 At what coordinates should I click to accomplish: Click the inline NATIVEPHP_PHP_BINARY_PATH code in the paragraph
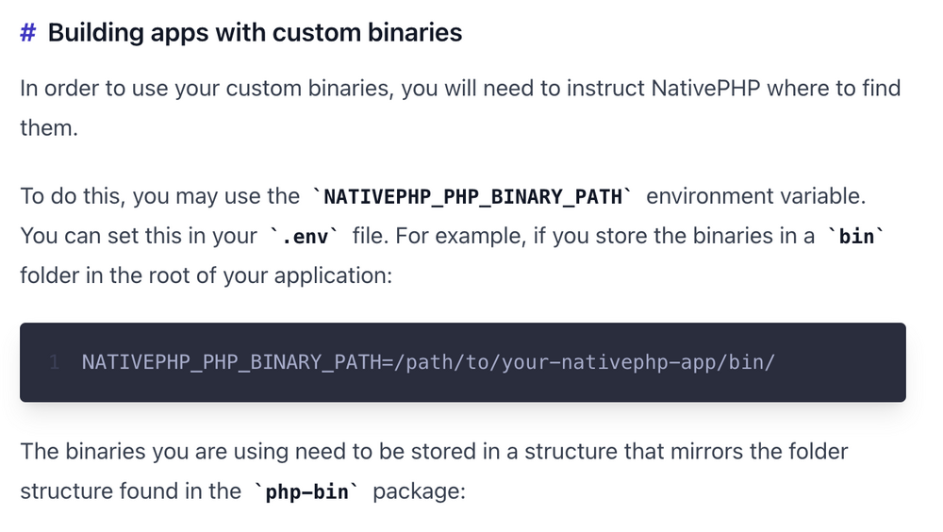click(473, 197)
